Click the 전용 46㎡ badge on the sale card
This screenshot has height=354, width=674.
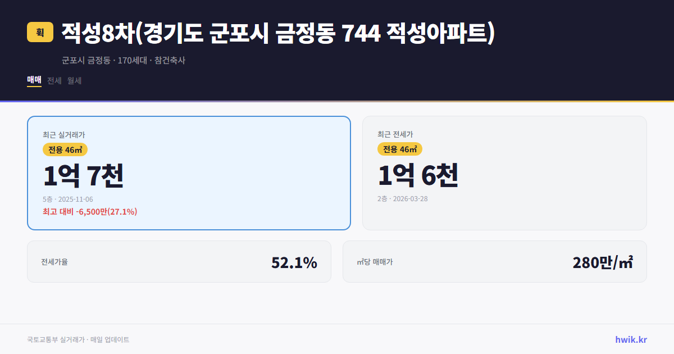click(x=65, y=149)
